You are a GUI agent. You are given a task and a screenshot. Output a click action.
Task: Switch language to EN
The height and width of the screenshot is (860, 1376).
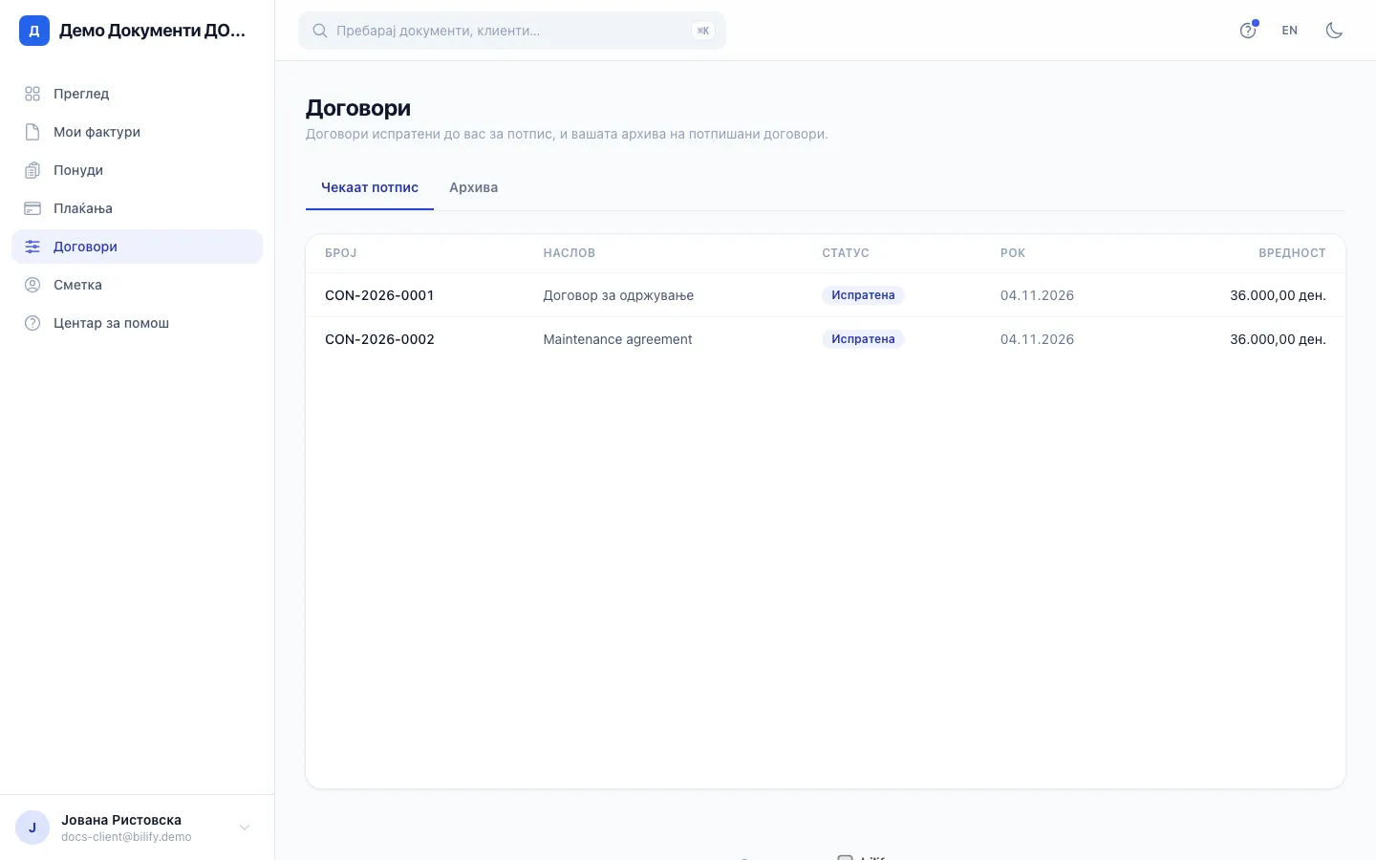1290,31
